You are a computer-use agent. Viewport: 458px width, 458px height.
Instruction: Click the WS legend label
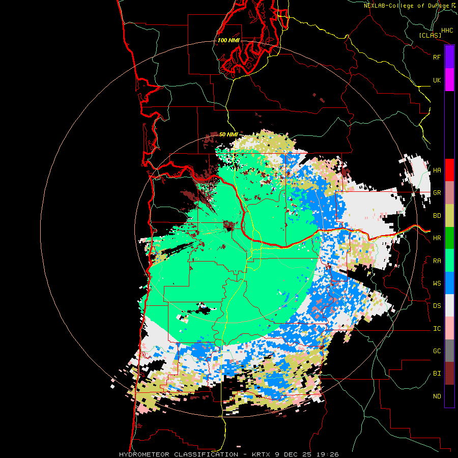[437, 283]
